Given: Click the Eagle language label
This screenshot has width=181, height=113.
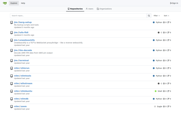Looking at the screenshot, I should click(160, 107).
